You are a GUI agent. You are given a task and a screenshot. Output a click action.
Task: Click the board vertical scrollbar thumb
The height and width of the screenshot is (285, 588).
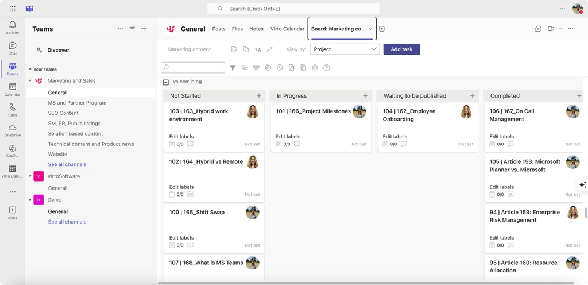585,212
